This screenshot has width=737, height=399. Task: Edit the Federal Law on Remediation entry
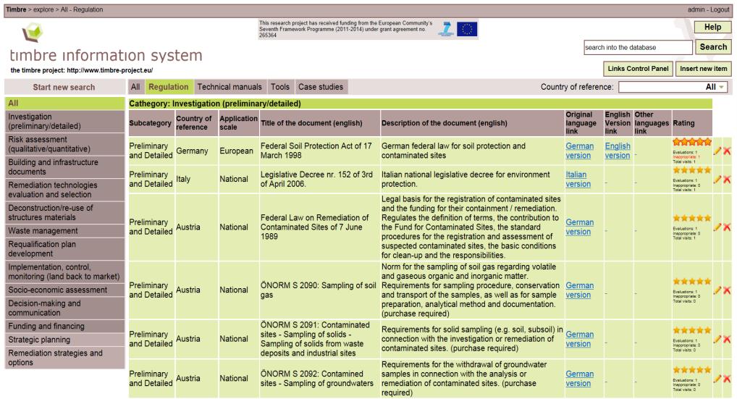pos(717,227)
